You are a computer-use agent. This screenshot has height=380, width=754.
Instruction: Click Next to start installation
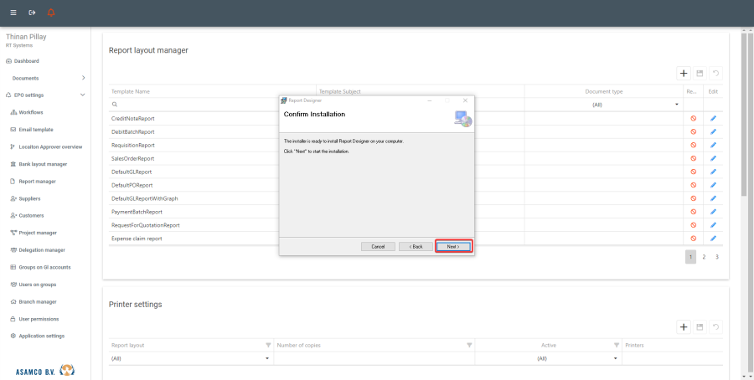click(x=453, y=247)
